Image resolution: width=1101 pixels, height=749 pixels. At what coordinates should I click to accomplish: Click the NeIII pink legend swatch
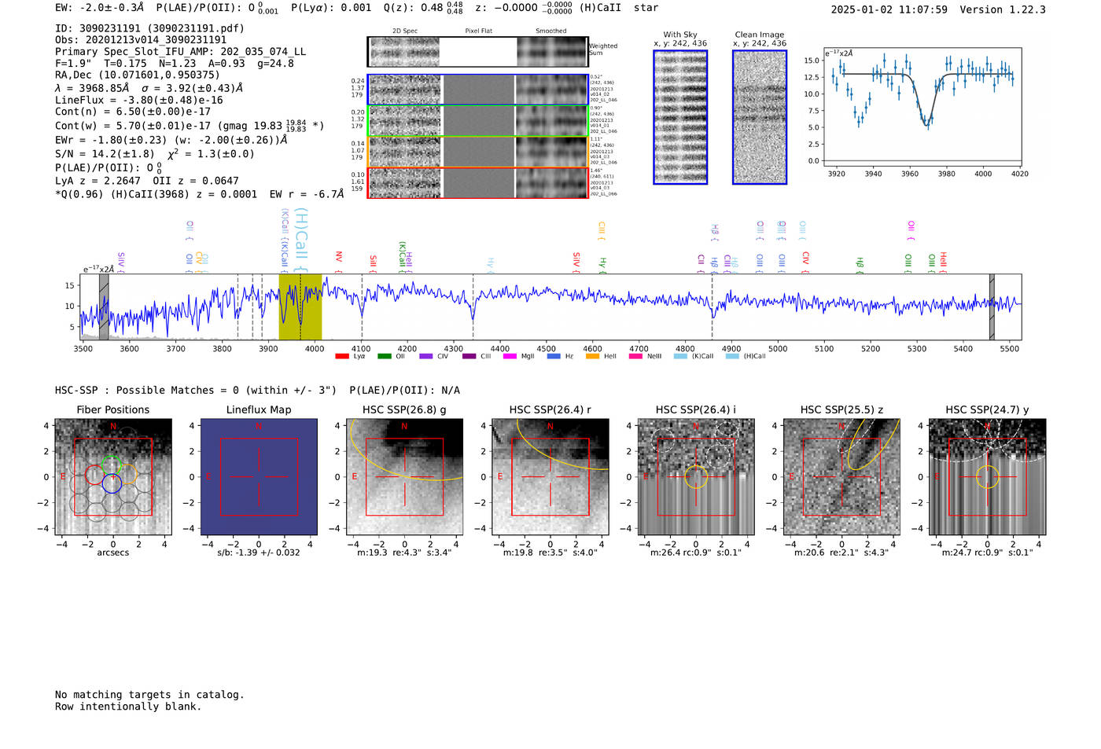point(635,356)
